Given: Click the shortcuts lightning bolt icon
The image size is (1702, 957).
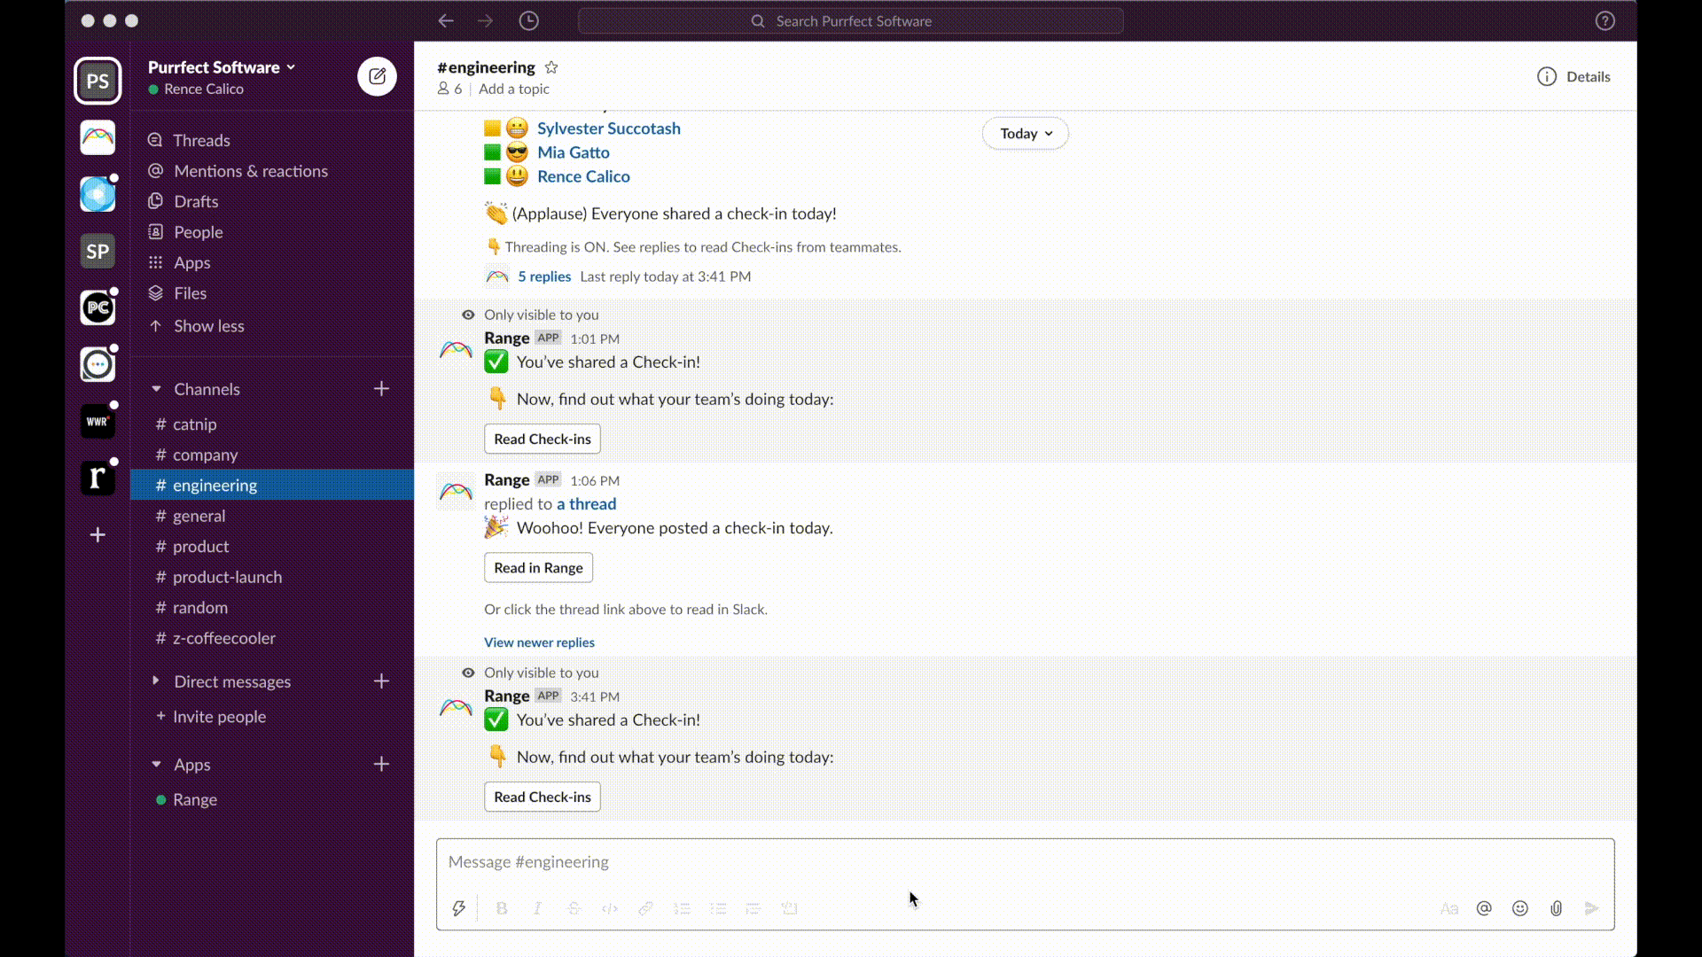Looking at the screenshot, I should tap(458, 908).
